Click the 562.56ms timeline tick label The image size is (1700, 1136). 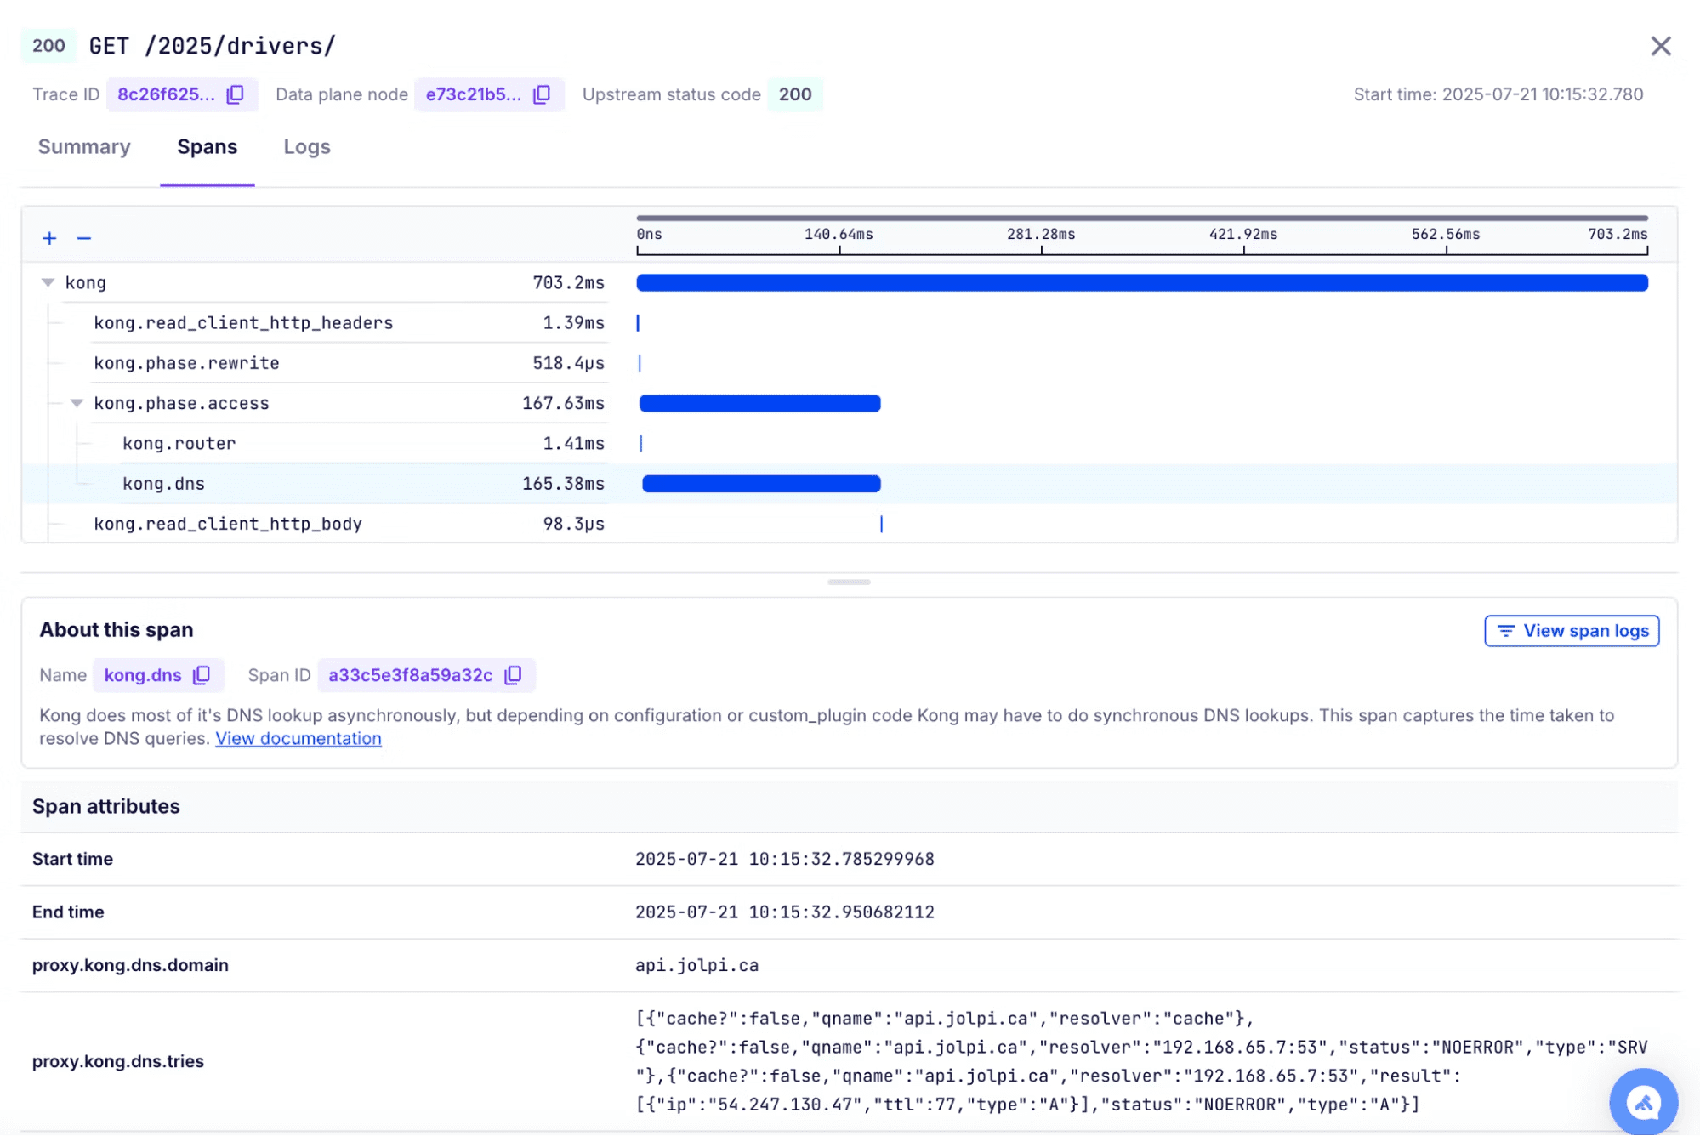pos(1445,234)
